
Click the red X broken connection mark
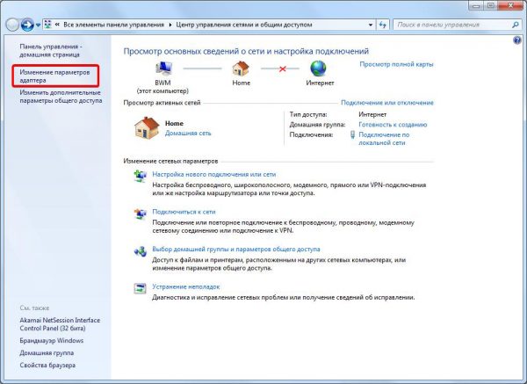pyautogui.click(x=282, y=69)
